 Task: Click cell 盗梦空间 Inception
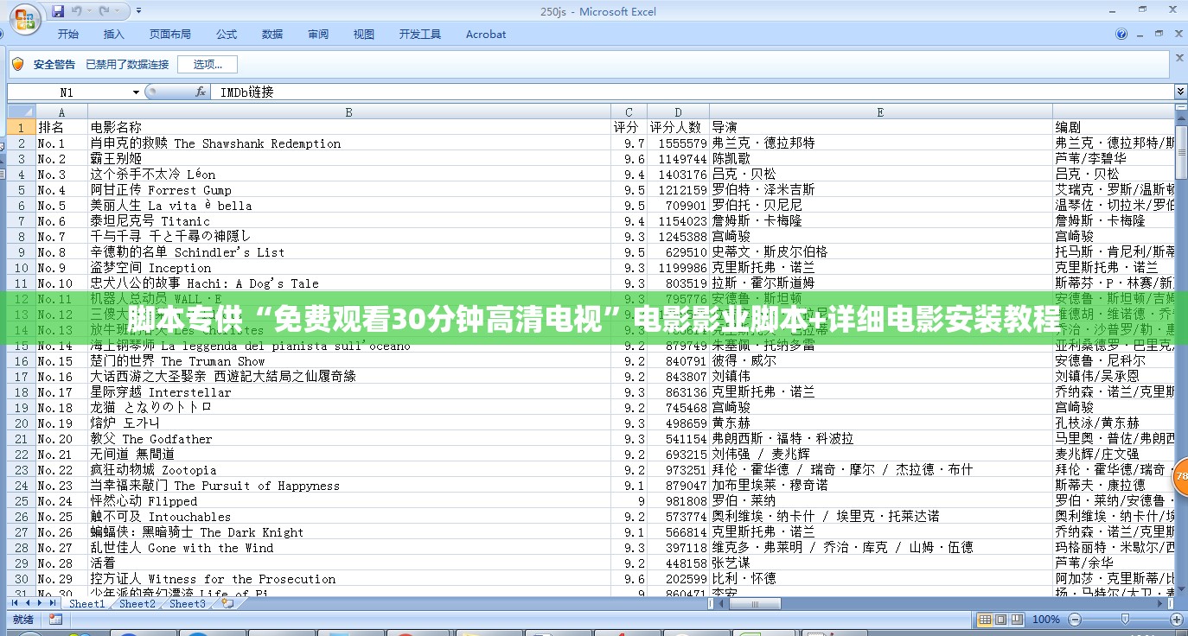pos(349,267)
